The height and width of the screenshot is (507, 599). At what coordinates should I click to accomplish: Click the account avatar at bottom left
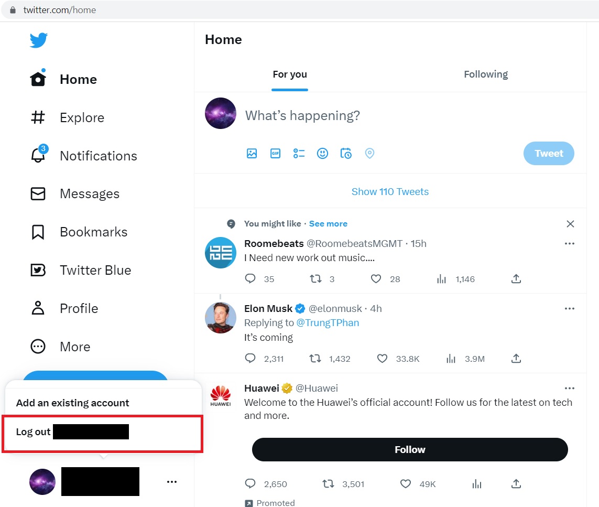click(42, 482)
